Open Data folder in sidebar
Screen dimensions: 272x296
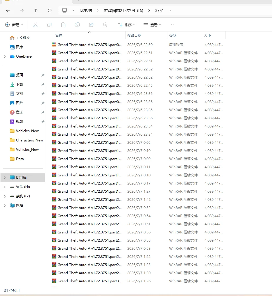tap(20, 159)
